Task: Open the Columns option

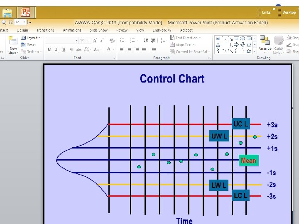Action: (x=155, y=49)
